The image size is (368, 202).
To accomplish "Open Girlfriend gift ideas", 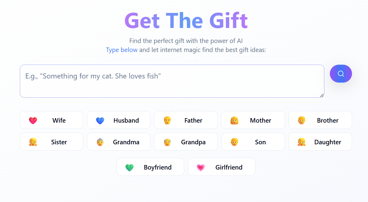I will point(221,167).
